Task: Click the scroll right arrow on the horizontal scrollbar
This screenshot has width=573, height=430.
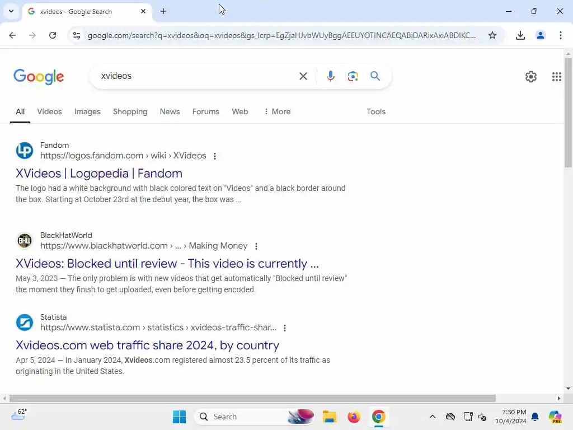Action: 559,398
